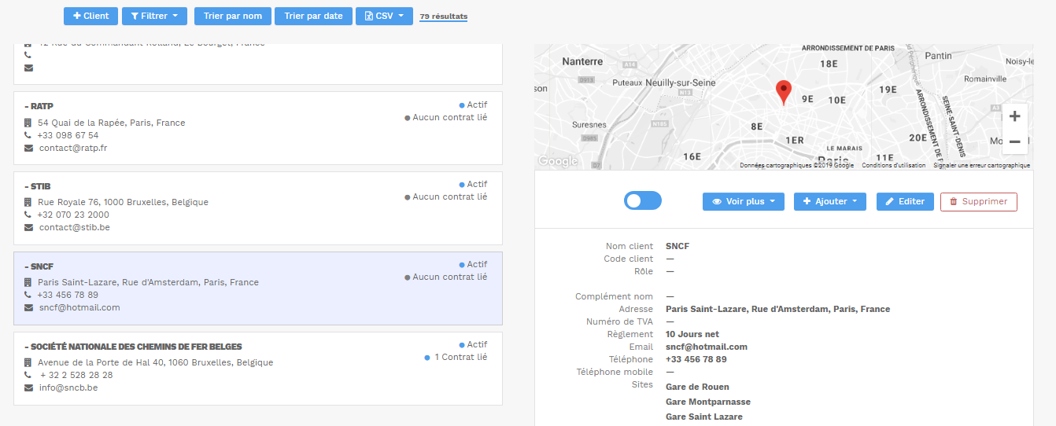Click the envelope icon beside sncf@hotmail.com in the list

point(28,307)
